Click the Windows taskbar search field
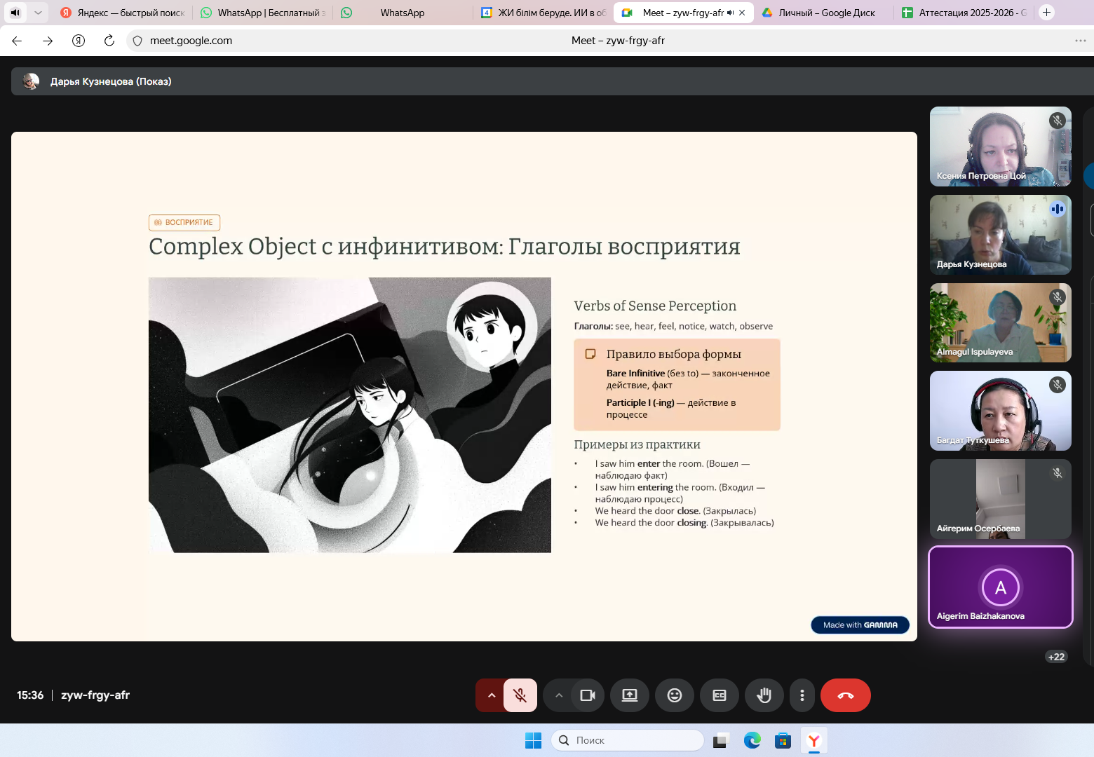1094x757 pixels. (628, 740)
